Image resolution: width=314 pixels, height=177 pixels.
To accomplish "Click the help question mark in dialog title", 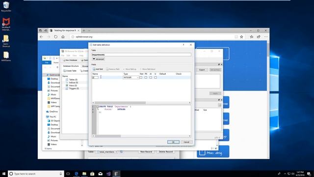I will click(x=183, y=45).
